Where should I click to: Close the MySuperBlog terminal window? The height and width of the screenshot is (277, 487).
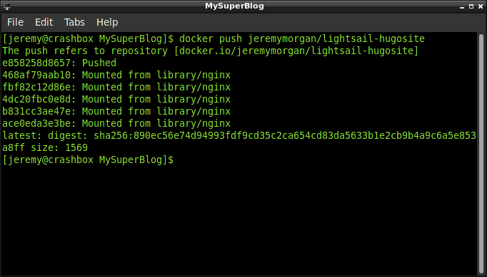click(x=481, y=6)
